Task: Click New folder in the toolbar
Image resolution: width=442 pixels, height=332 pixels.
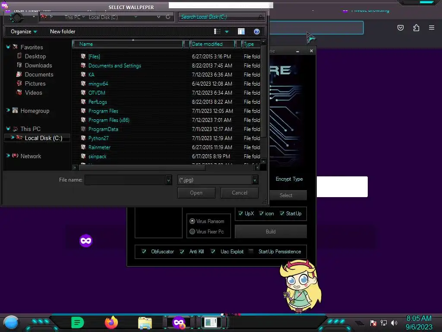Action: [63, 32]
